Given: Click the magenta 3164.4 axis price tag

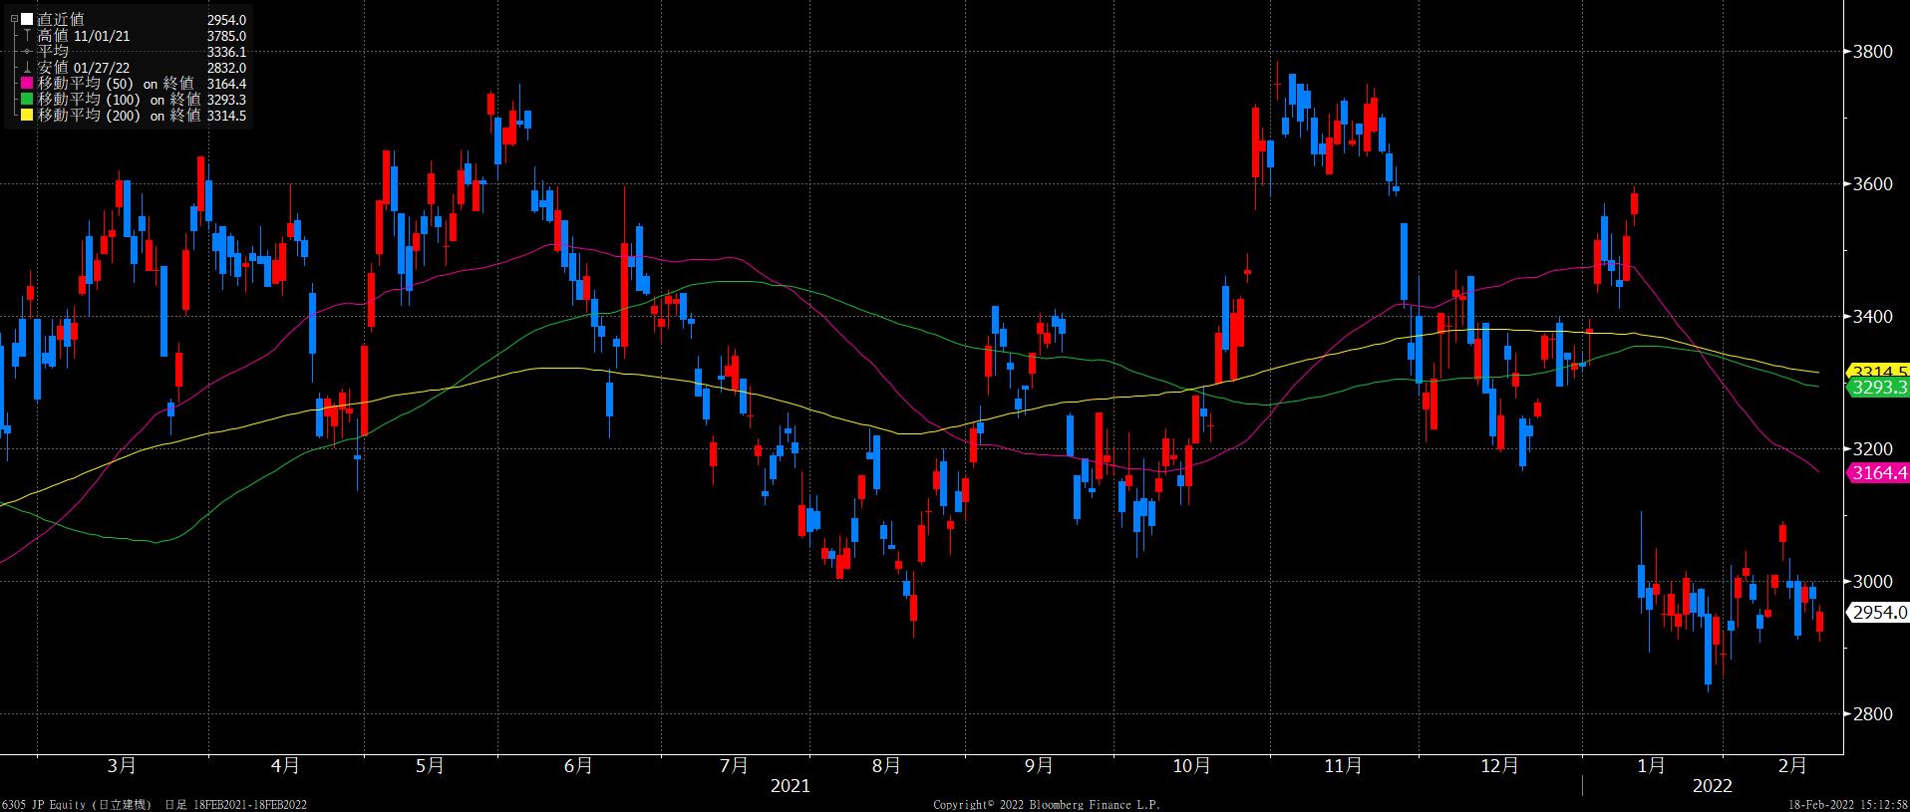Looking at the screenshot, I should [x=1879, y=473].
